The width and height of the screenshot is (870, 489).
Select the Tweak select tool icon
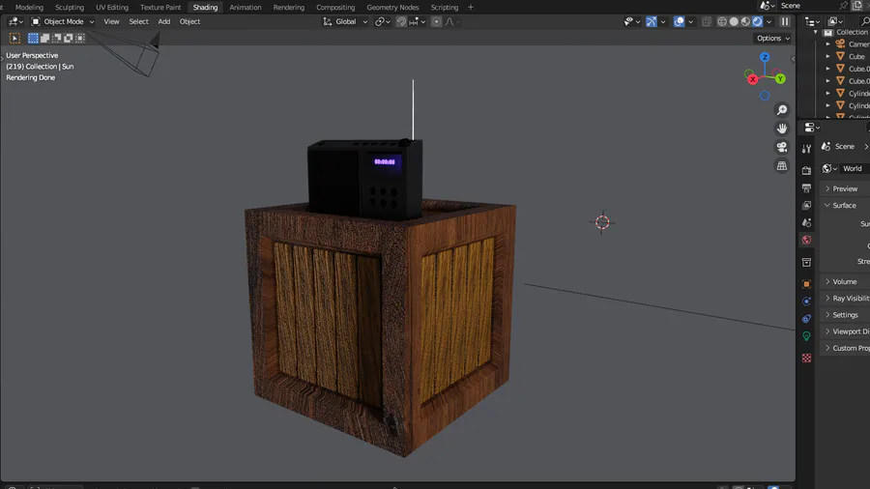[14, 39]
